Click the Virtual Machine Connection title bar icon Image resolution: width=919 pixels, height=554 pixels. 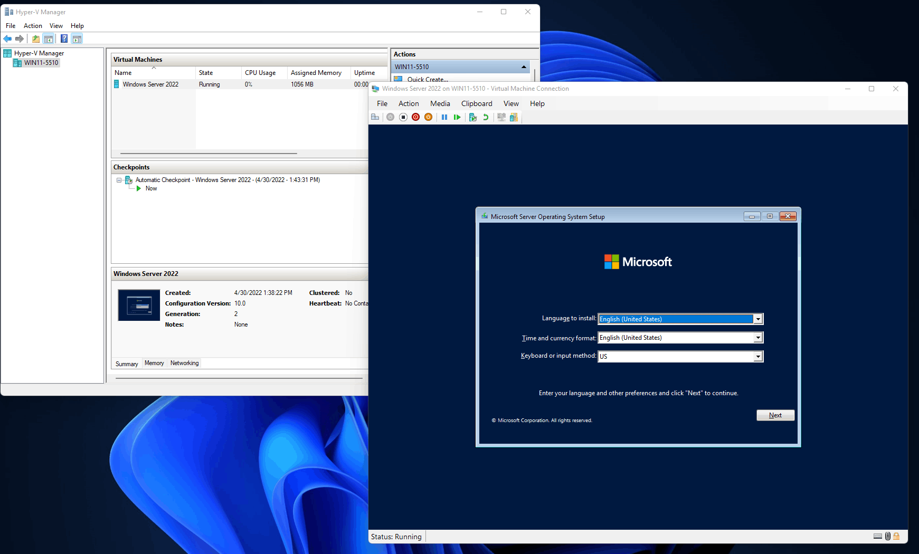375,89
